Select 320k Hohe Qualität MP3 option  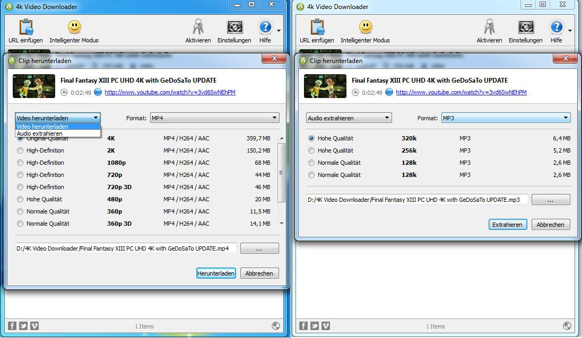(311, 138)
